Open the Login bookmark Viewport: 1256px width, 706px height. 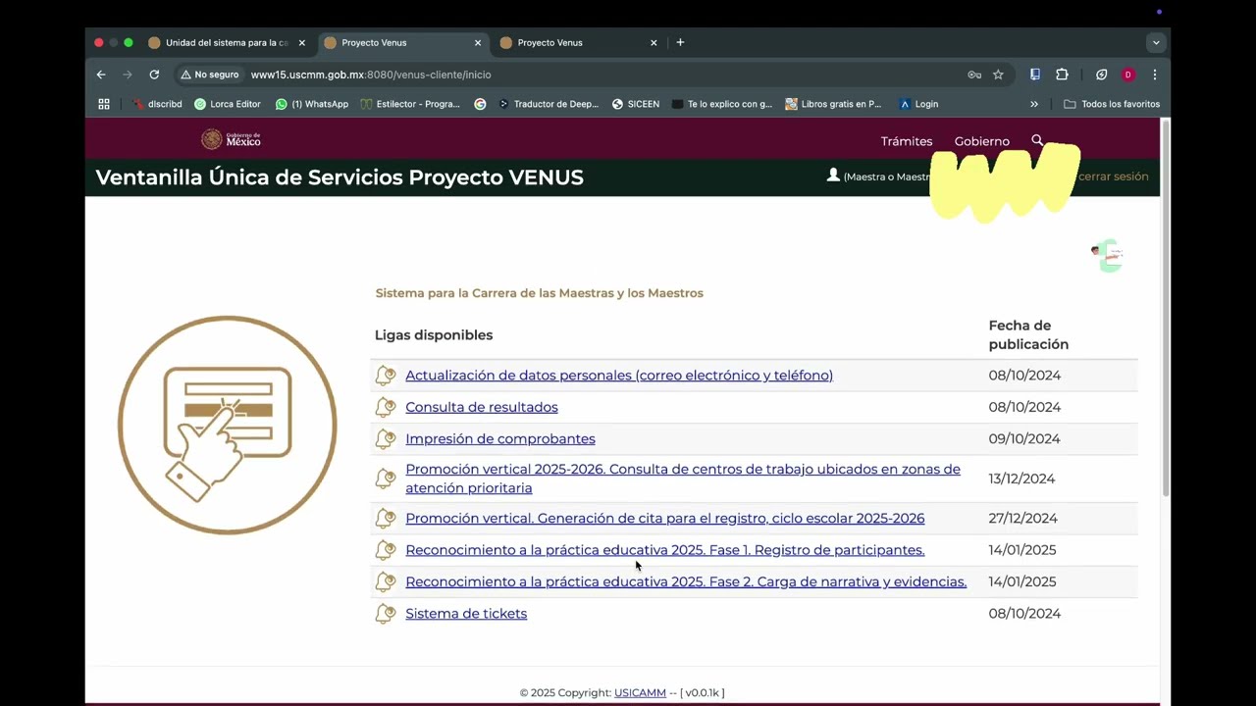coord(919,104)
